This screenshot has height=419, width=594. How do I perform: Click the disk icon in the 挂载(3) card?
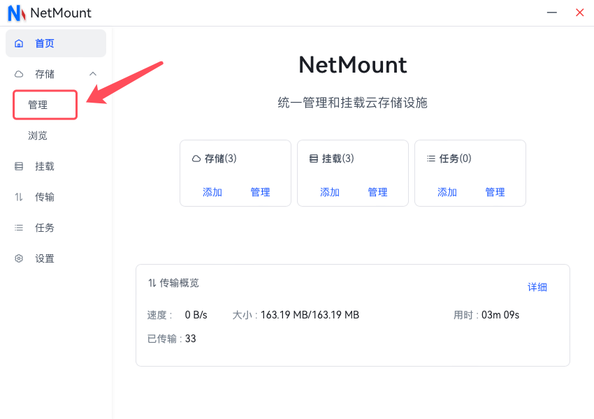[x=314, y=159]
